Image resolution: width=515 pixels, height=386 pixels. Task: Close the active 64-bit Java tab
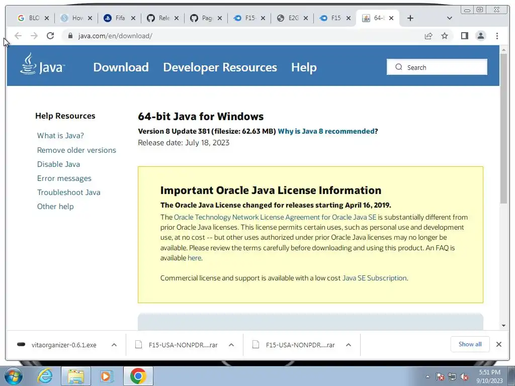pos(391,18)
